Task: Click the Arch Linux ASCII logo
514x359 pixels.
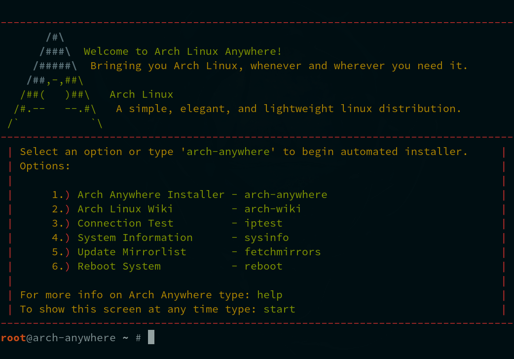Action: click(55, 80)
